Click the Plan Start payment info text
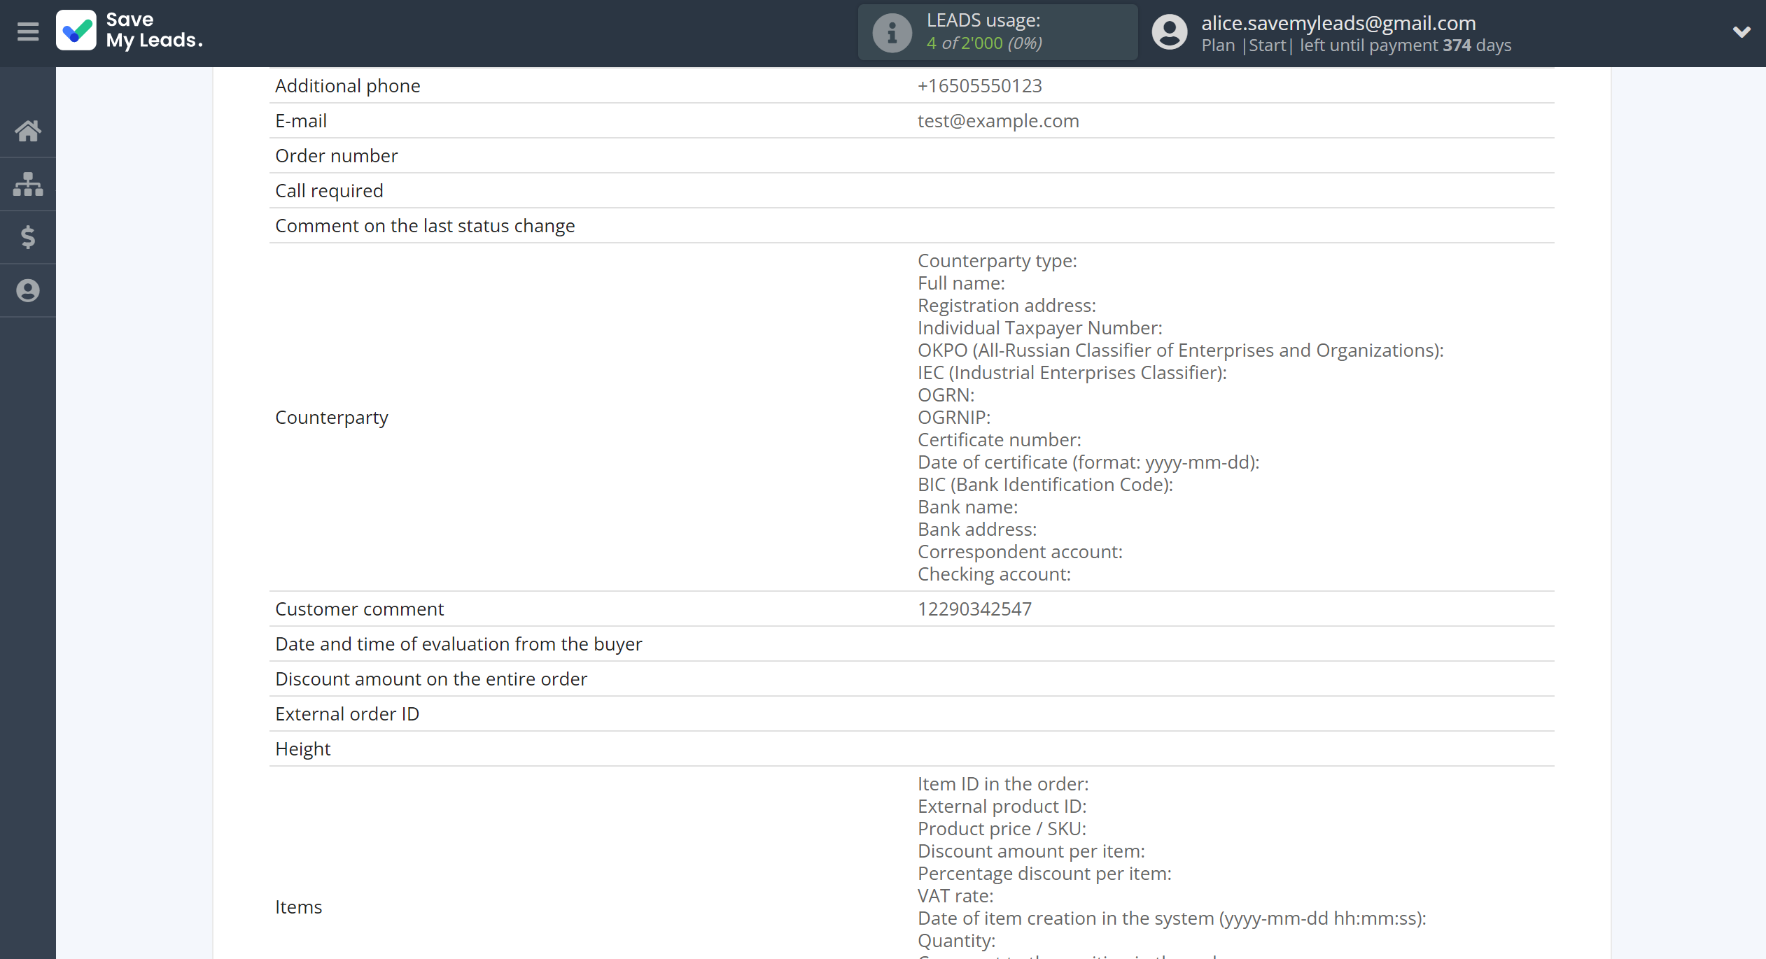Image resolution: width=1766 pixels, height=959 pixels. (1356, 45)
